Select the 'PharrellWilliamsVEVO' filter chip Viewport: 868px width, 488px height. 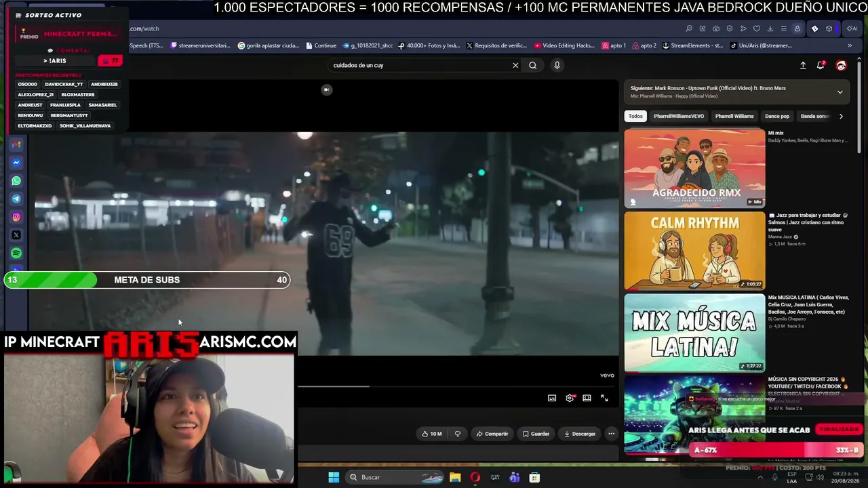(x=679, y=116)
